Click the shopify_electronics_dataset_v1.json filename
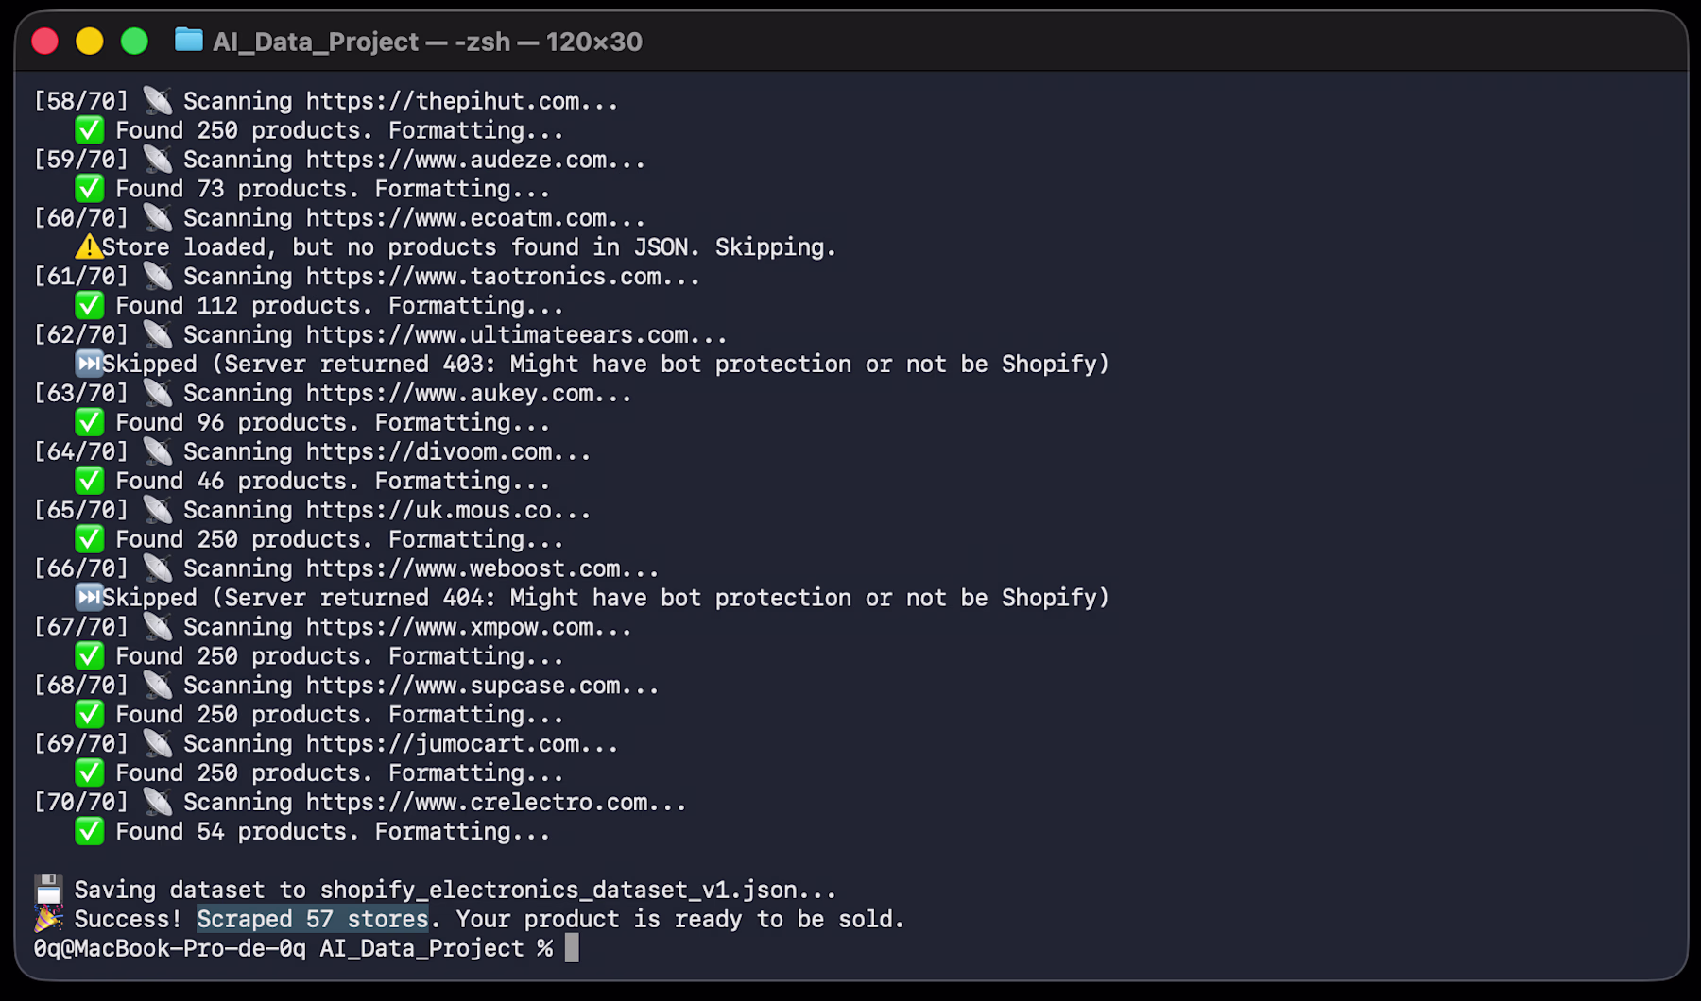 tap(558, 890)
